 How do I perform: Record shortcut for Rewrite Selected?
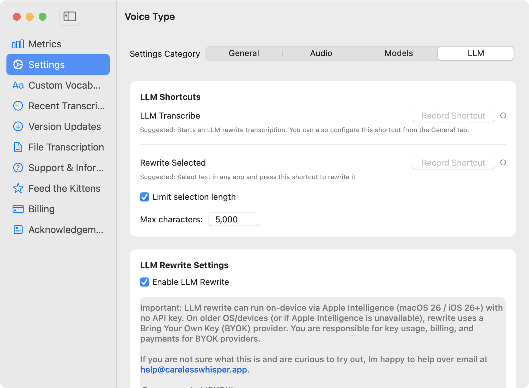pyautogui.click(x=454, y=163)
